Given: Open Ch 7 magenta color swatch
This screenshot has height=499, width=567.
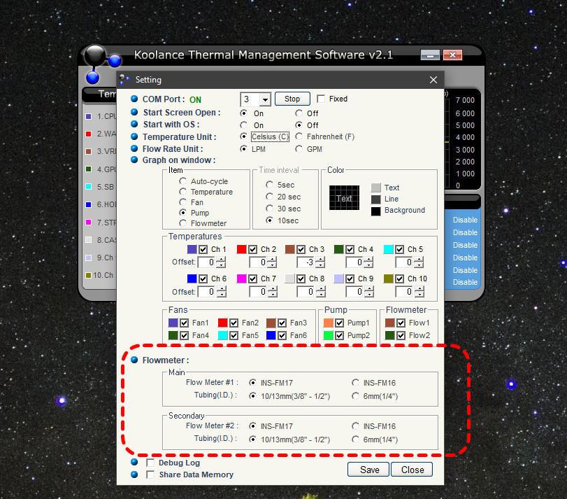Looking at the screenshot, I should [242, 279].
